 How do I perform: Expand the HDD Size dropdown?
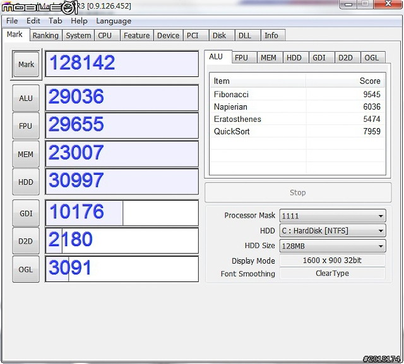(332, 246)
